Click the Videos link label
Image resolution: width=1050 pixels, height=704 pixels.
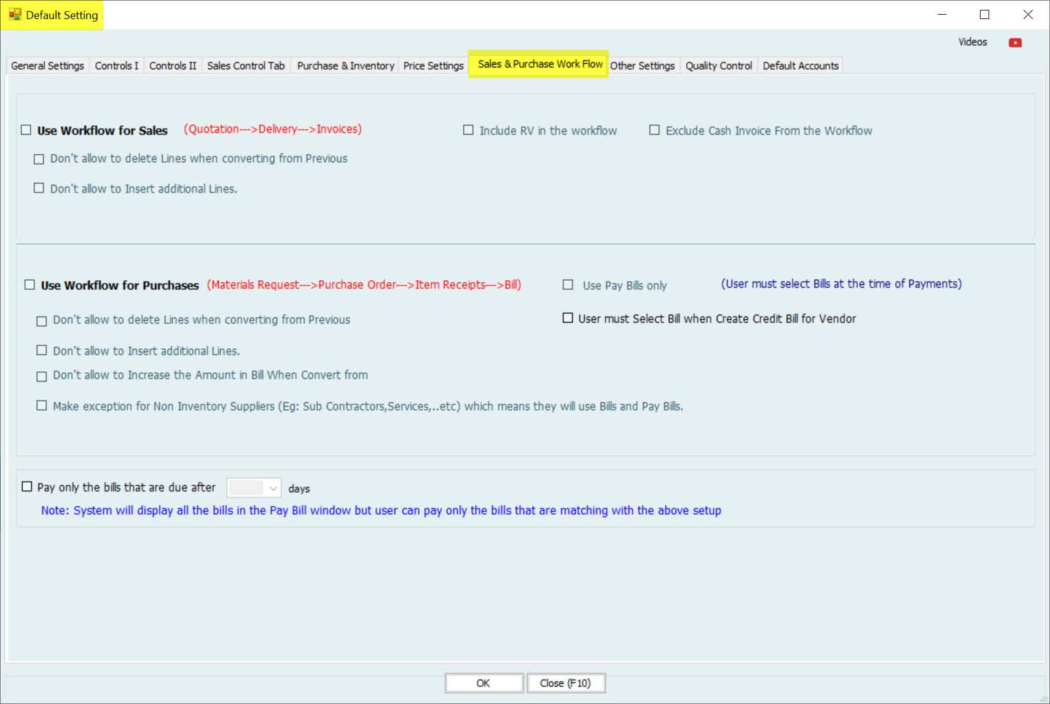coord(972,42)
